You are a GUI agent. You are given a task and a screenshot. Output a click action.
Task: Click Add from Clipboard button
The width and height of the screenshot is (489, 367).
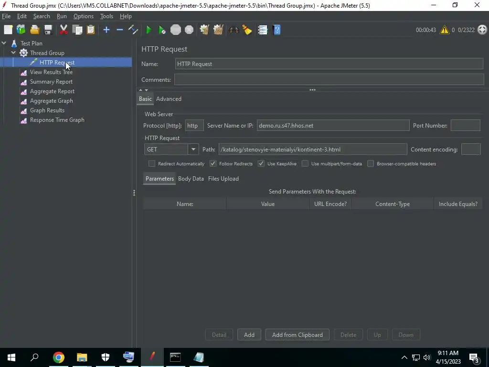(x=297, y=335)
